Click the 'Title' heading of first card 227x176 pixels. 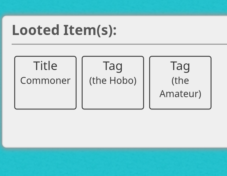point(45,66)
